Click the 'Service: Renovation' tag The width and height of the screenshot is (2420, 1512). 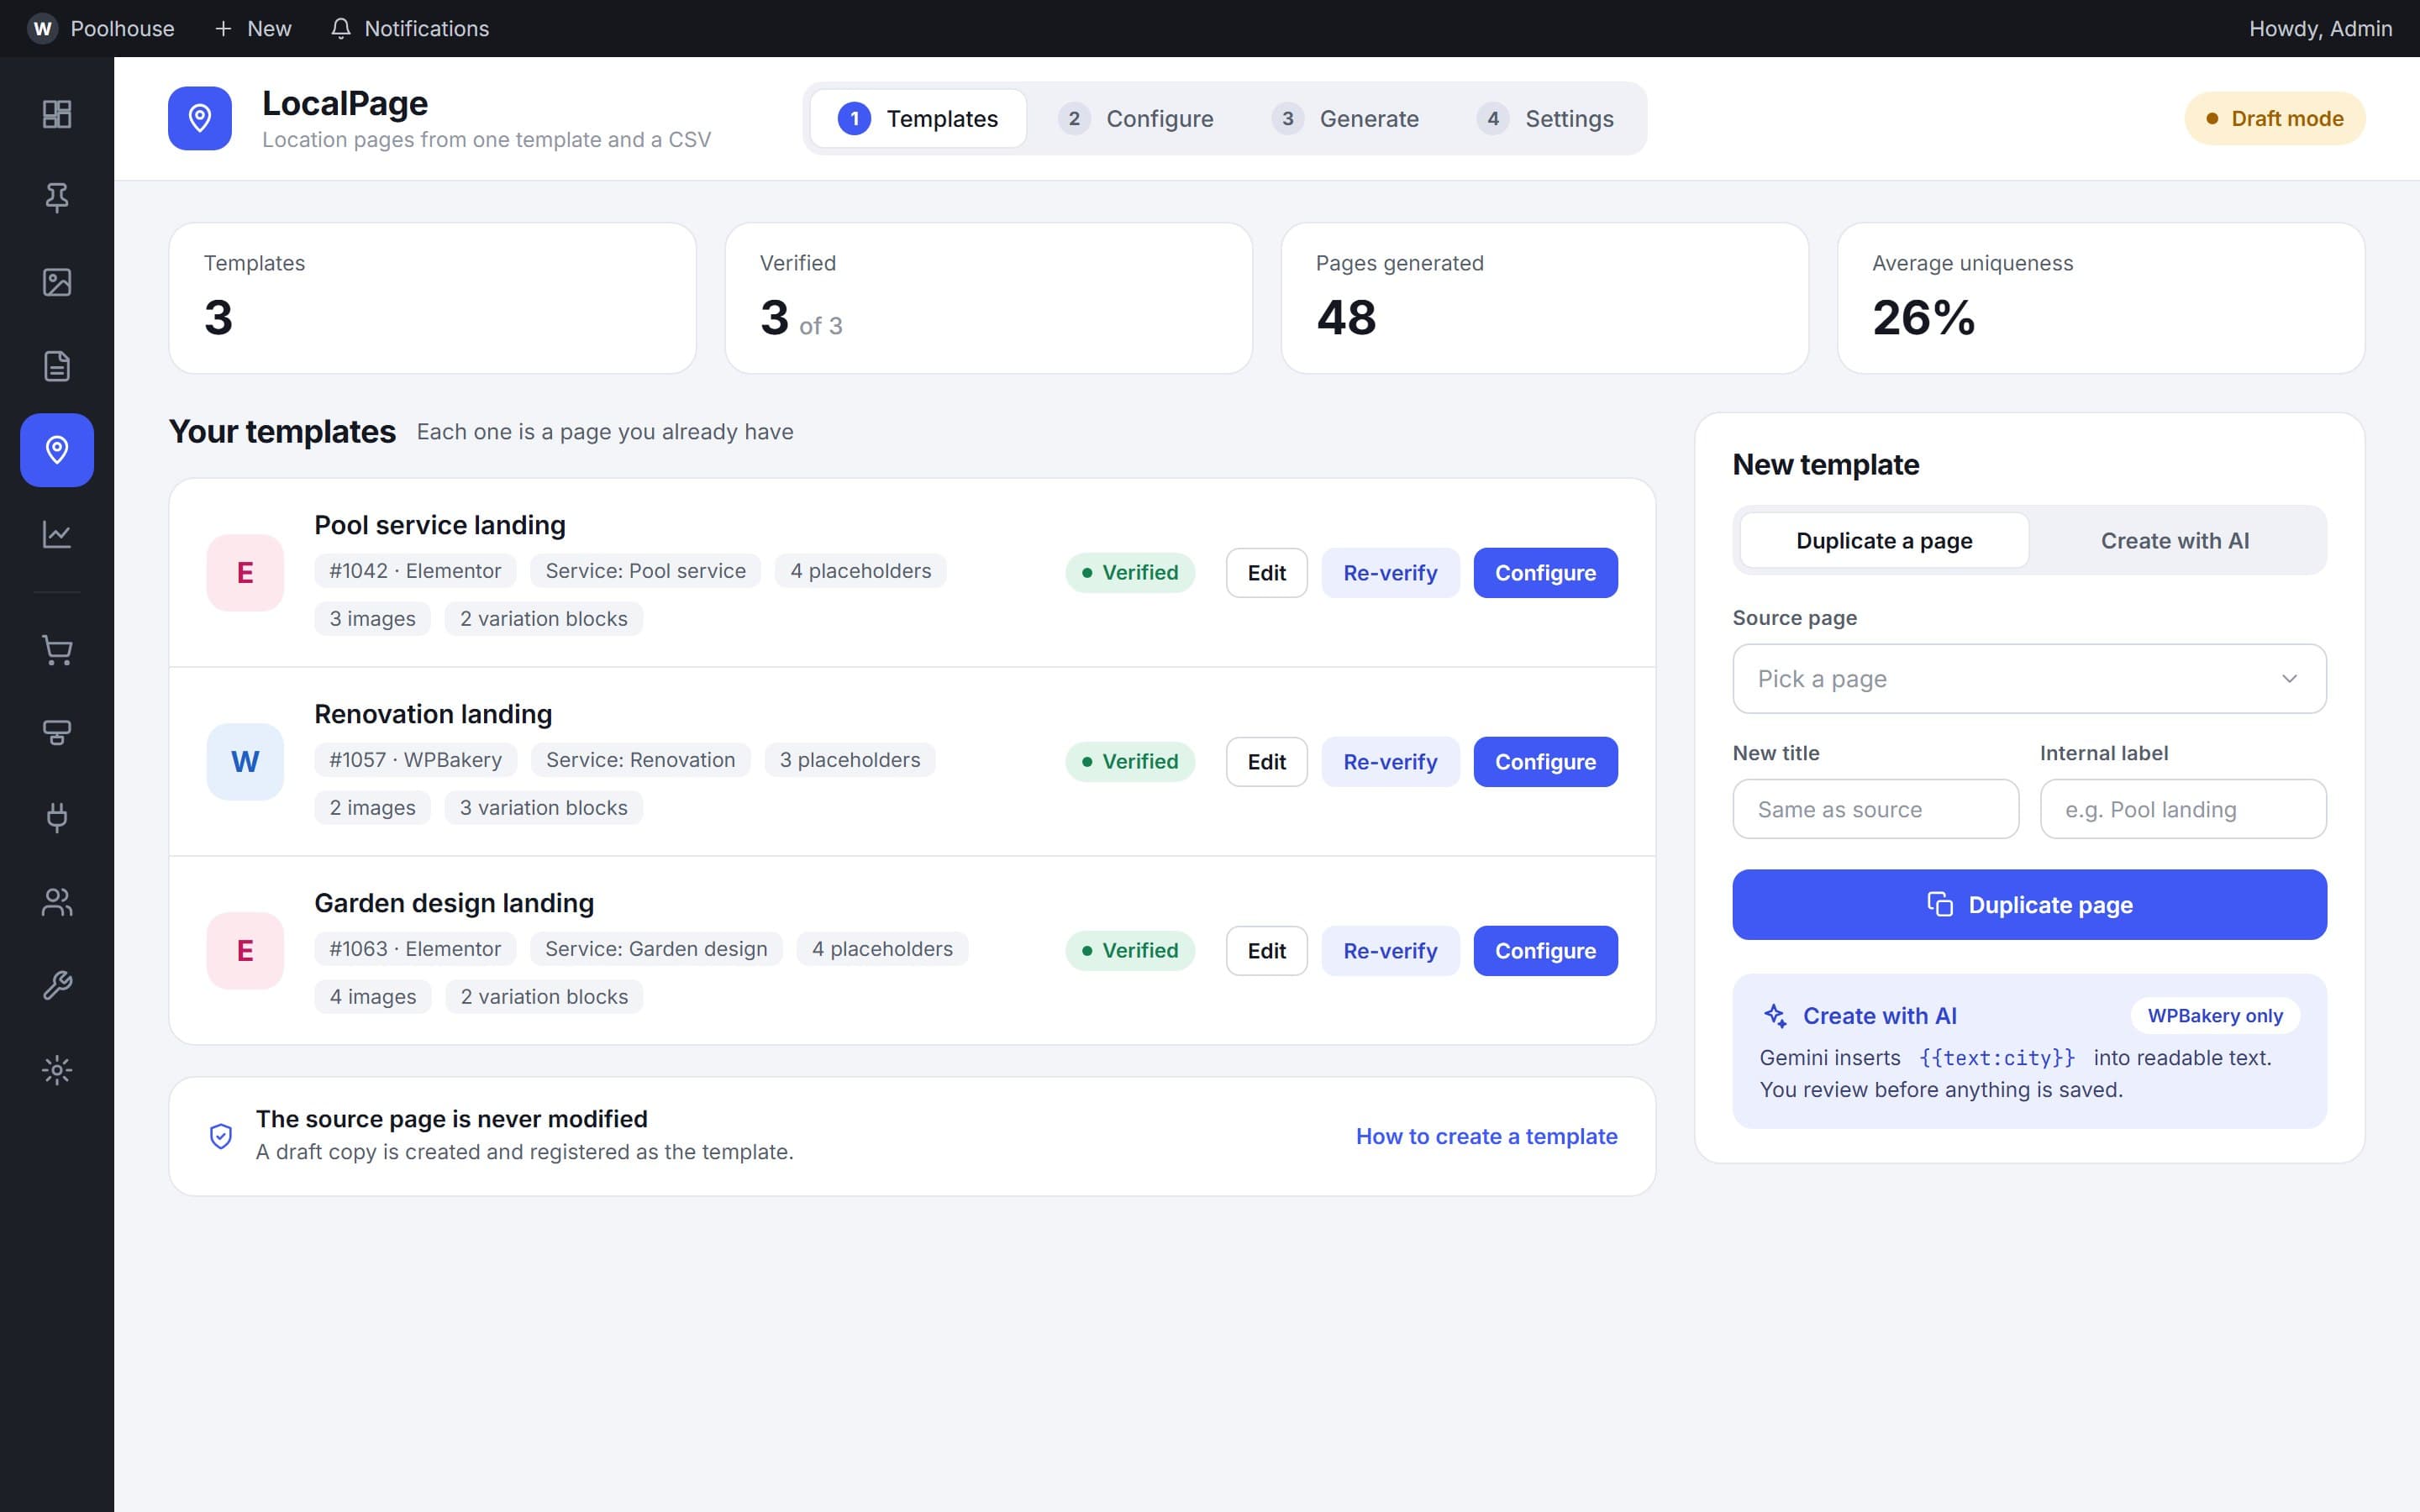(640, 760)
